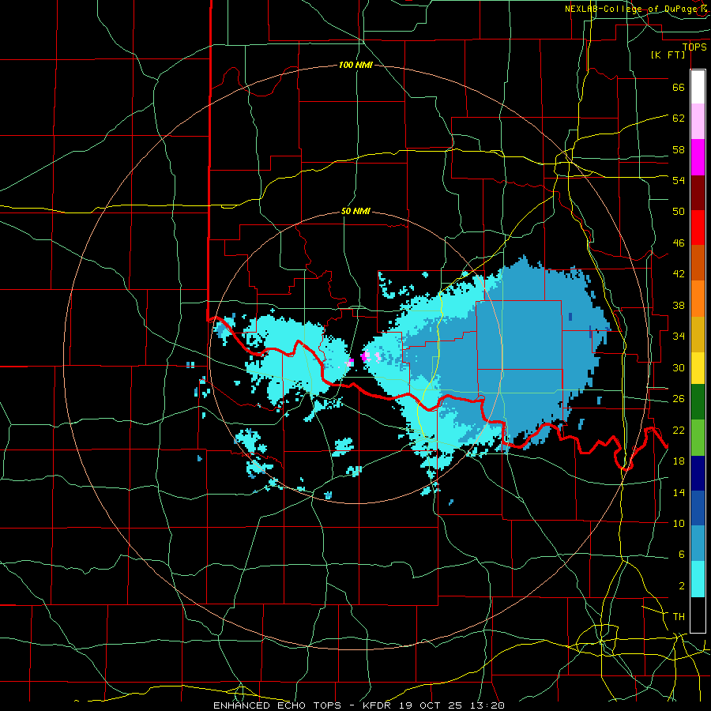Click the '62' legend scale value
This screenshot has height=711, width=711.
pos(679,118)
